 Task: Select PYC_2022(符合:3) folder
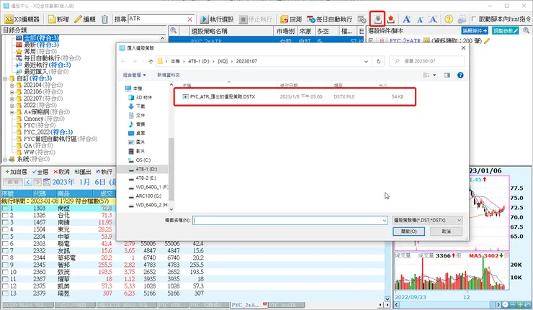(48, 132)
